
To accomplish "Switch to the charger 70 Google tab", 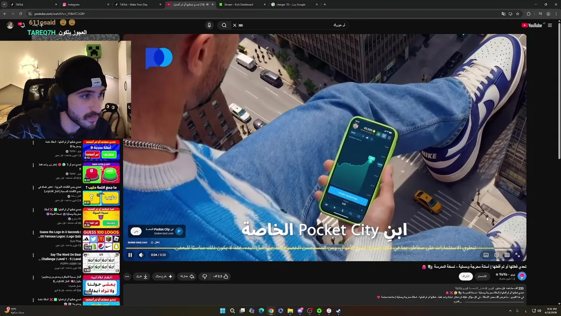I will point(295,4).
